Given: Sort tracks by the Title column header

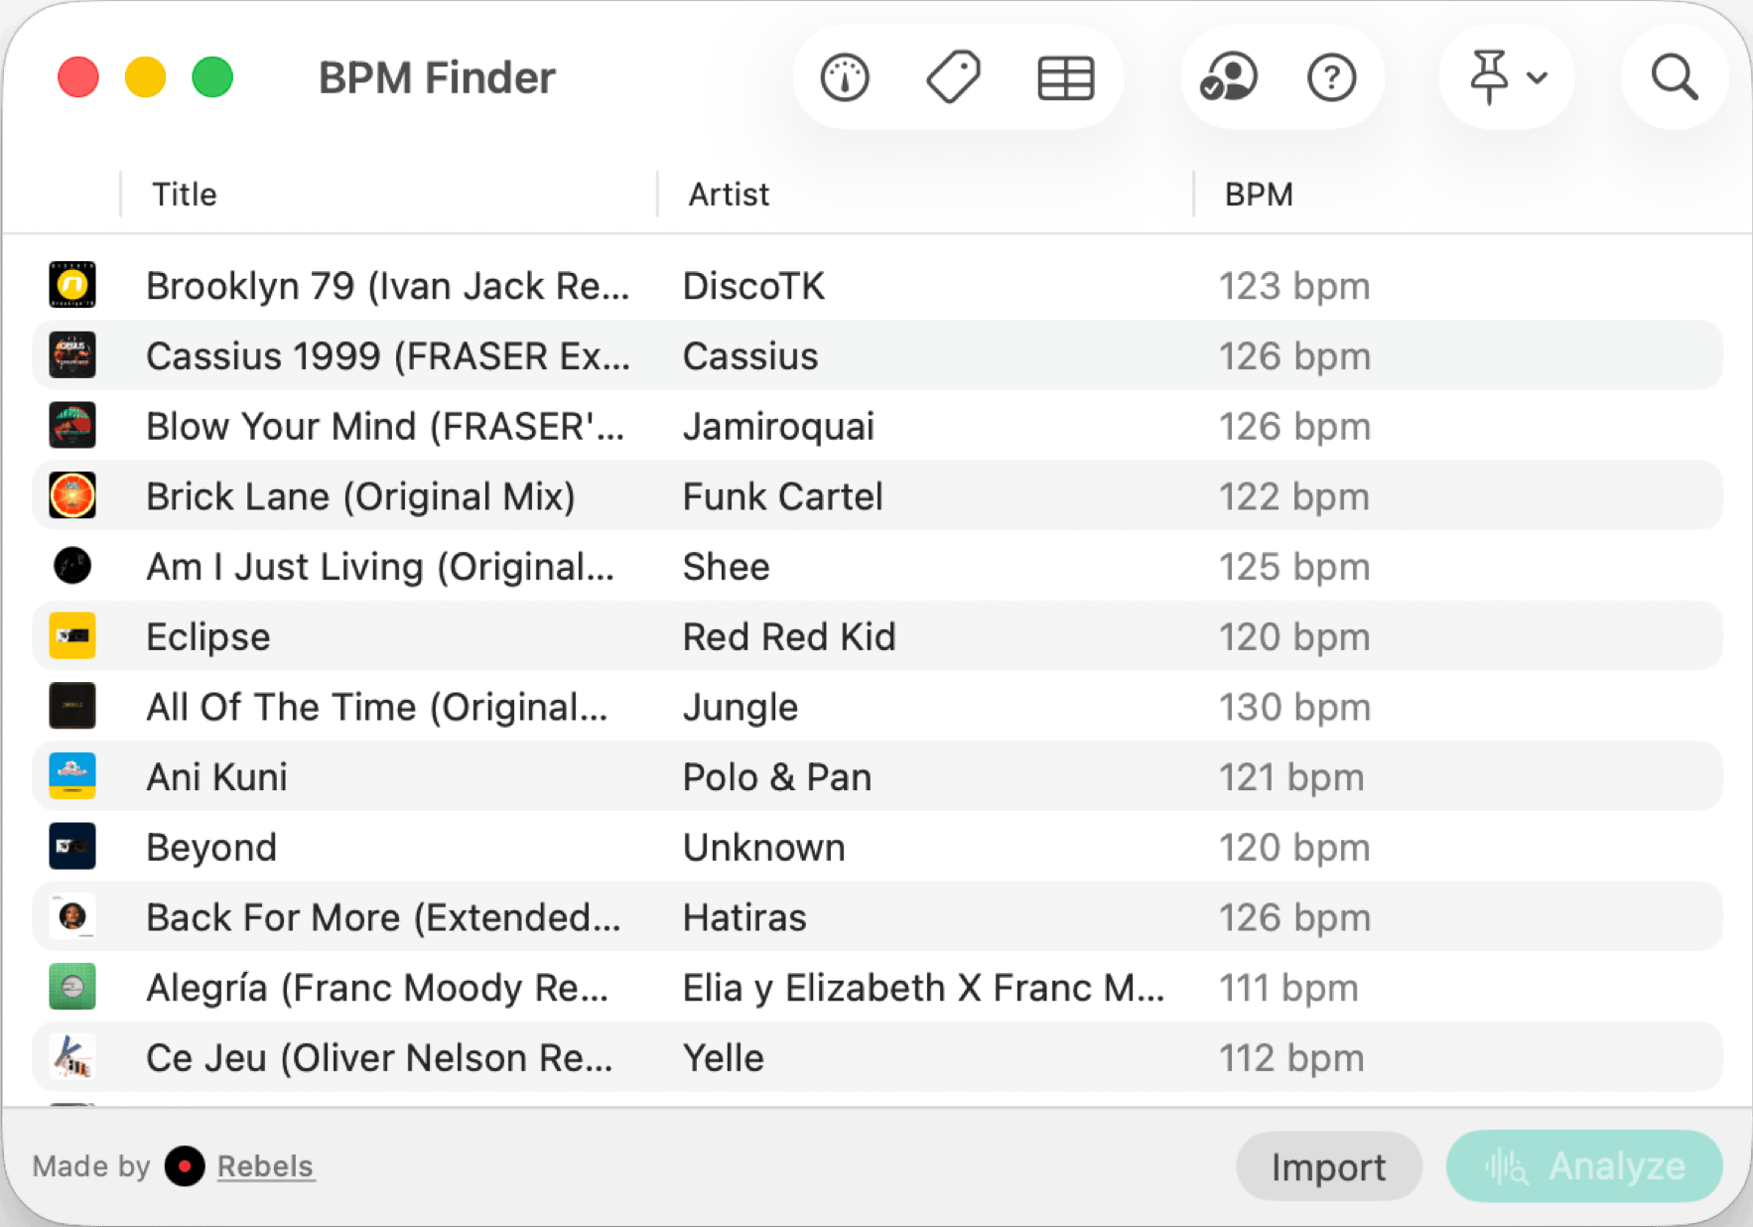Looking at the screenshot, I should point(185,195).
